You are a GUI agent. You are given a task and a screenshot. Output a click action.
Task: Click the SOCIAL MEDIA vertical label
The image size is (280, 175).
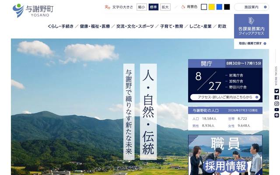pos(276,76)
